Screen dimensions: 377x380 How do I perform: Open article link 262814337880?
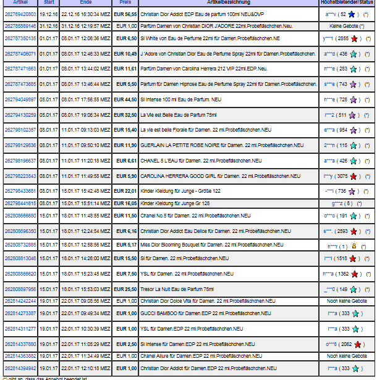click(x=20, y=344)
